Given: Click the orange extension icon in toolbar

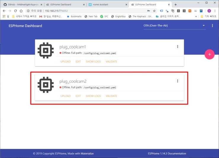Looking at the screenshot, I should point(190,11).
